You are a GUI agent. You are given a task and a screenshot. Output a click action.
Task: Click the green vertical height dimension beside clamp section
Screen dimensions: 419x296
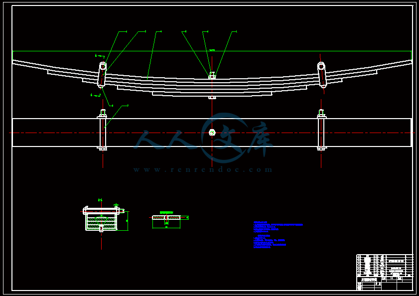pos(127,221)
